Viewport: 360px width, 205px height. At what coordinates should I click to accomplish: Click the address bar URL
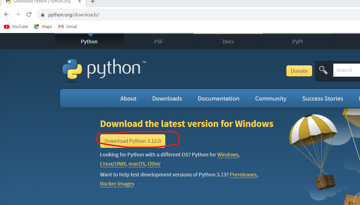tap(74, 15)
